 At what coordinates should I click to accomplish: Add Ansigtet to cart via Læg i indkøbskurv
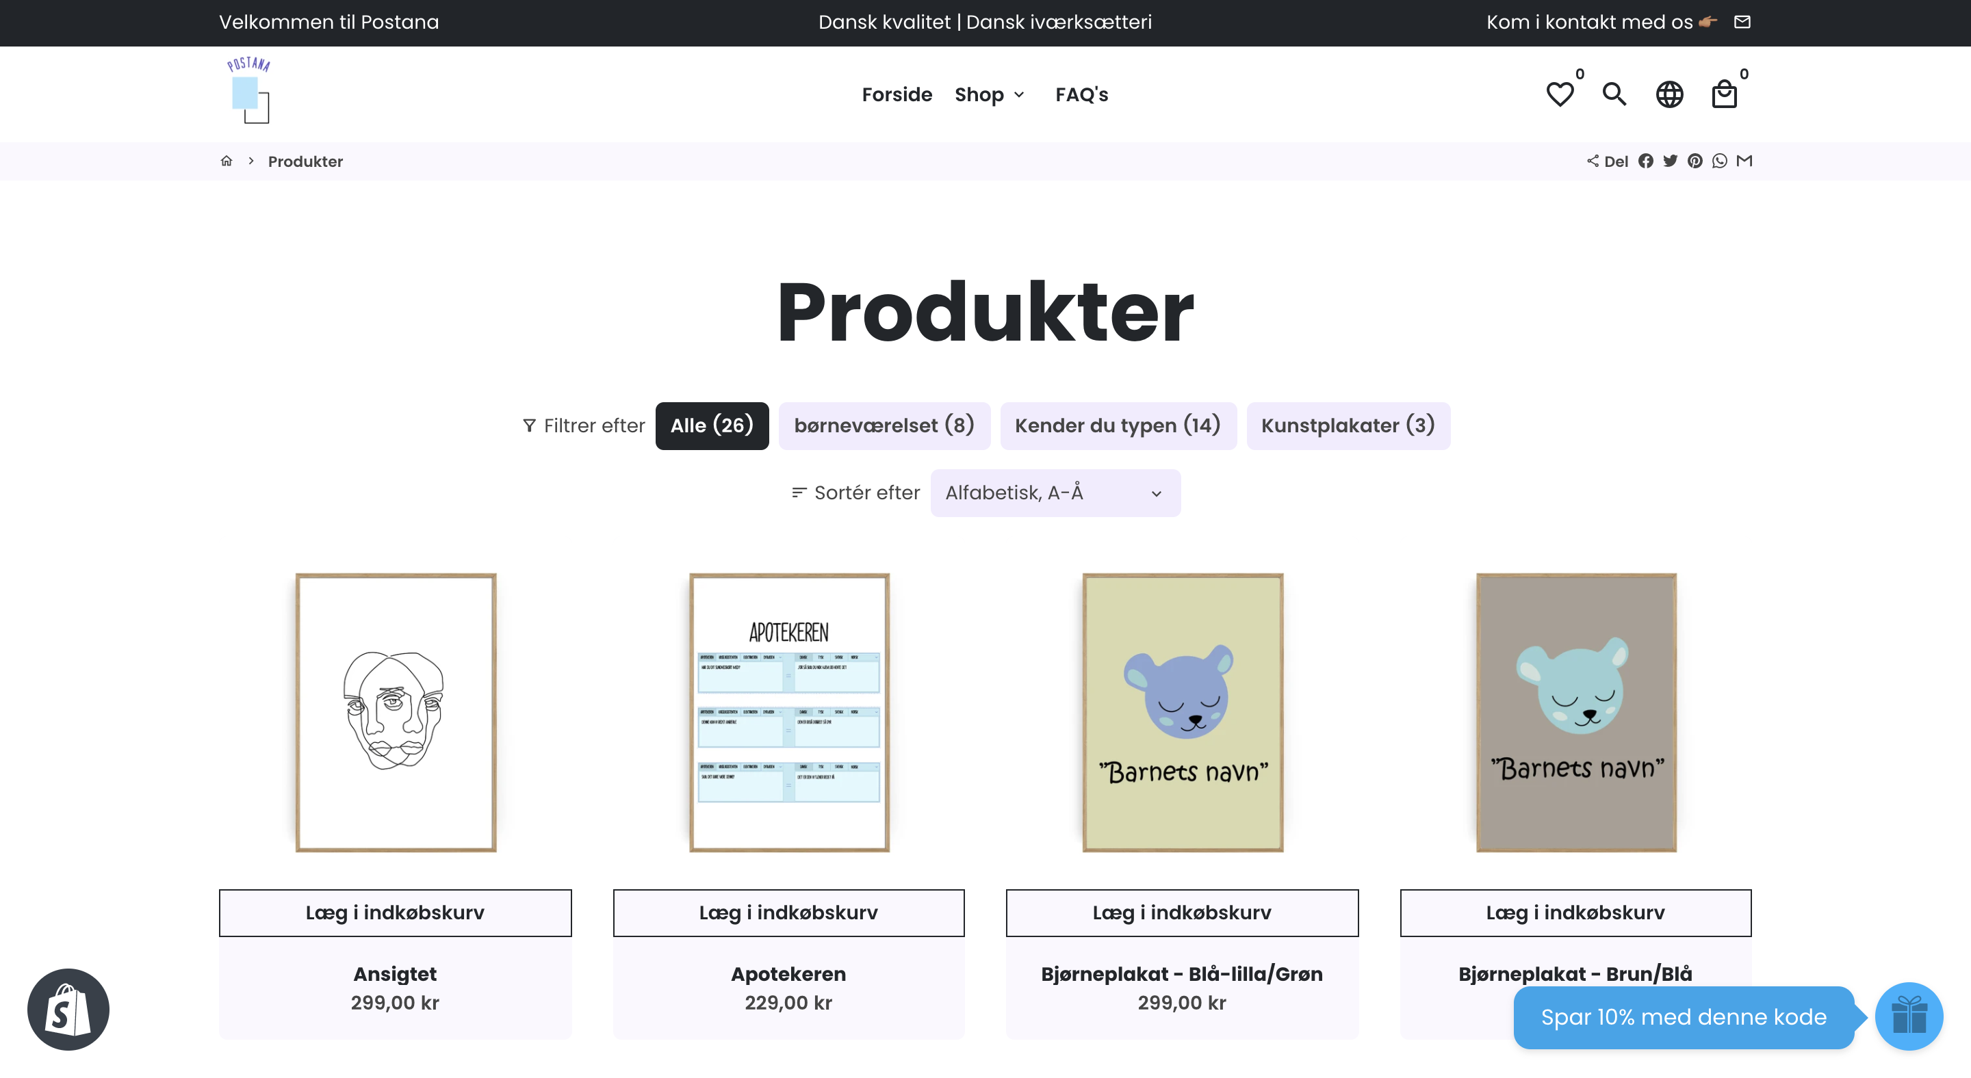[x=395, y=913]
